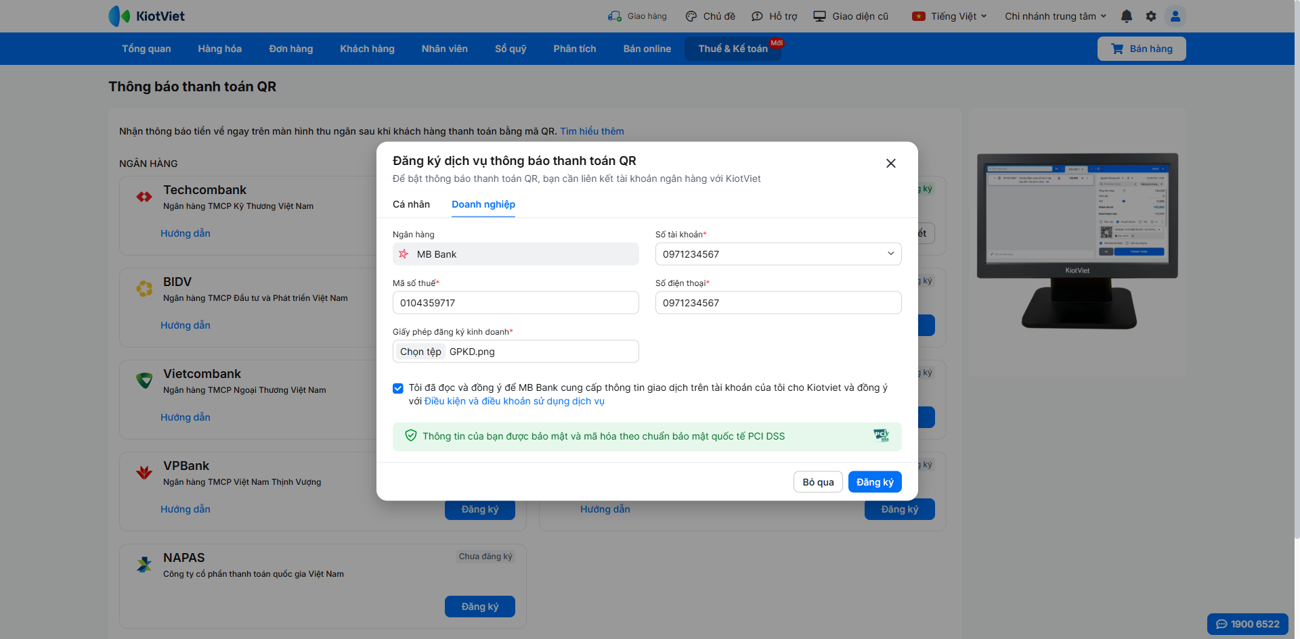
Task: Click the KiotViet logo
Action: (x=146, y=16)
